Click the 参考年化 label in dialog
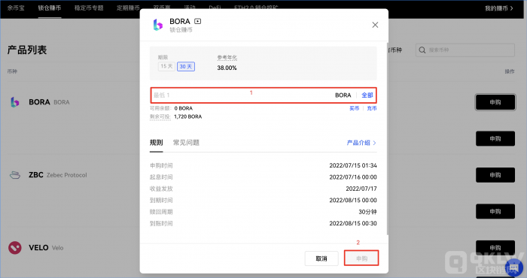The height and width of the screenshot is (278, 527). pyautogui.click(x=227, y=58)
